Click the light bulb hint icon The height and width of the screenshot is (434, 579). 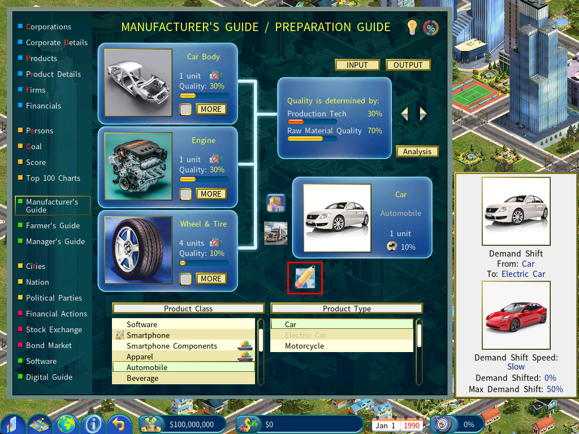[x=413, y=27]
